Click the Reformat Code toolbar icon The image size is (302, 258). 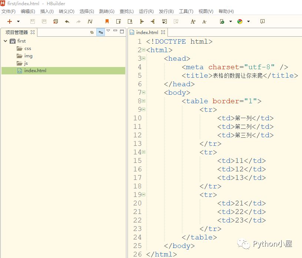pyautogui.click(x=90, y=21)
